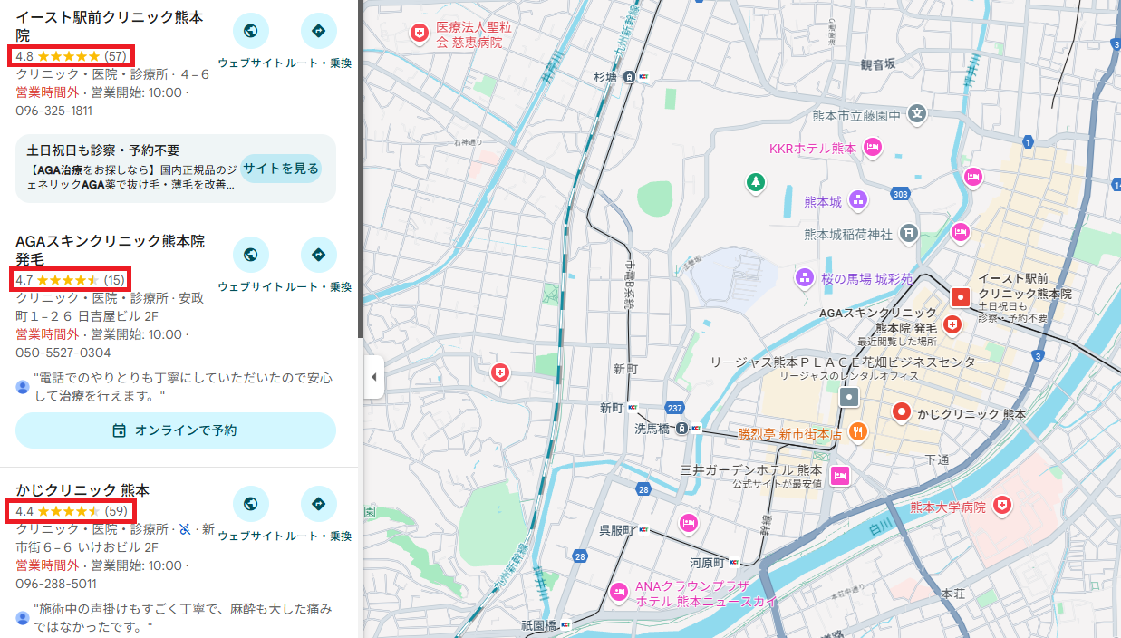This screenshot has width=1121, height=638.
Task: Click the 熊本大学病院 hospital map marker
Action: pos(1001,506)
